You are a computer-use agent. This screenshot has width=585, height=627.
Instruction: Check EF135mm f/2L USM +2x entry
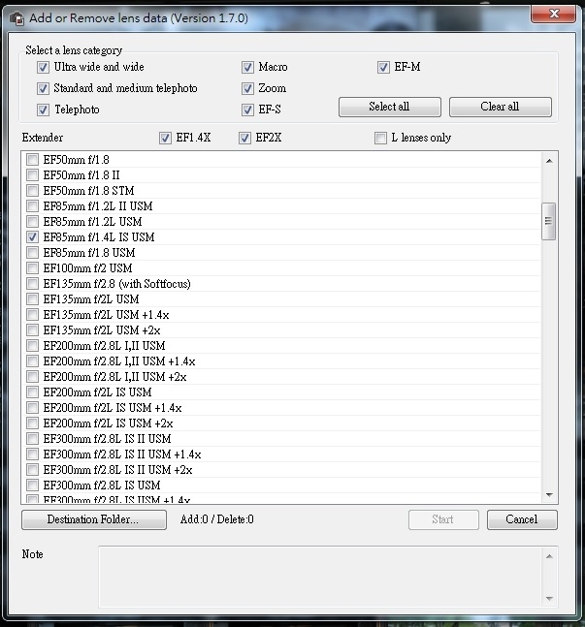(32, 329)
